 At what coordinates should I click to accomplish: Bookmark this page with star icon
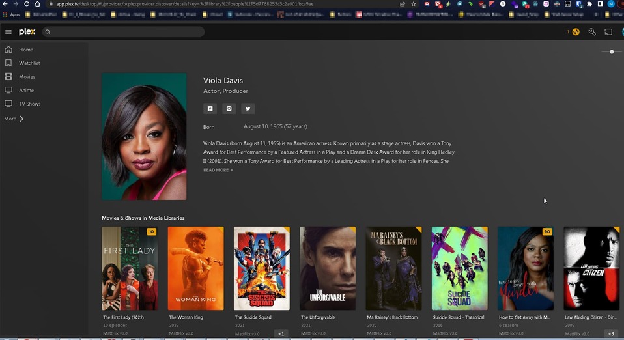[414, 4]
